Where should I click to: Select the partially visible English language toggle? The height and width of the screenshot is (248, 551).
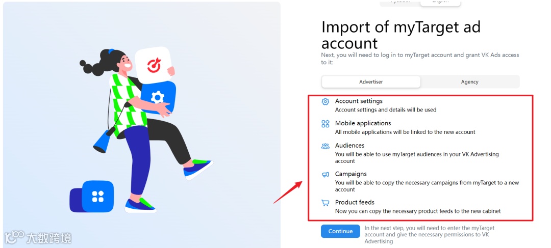(440, 3)
